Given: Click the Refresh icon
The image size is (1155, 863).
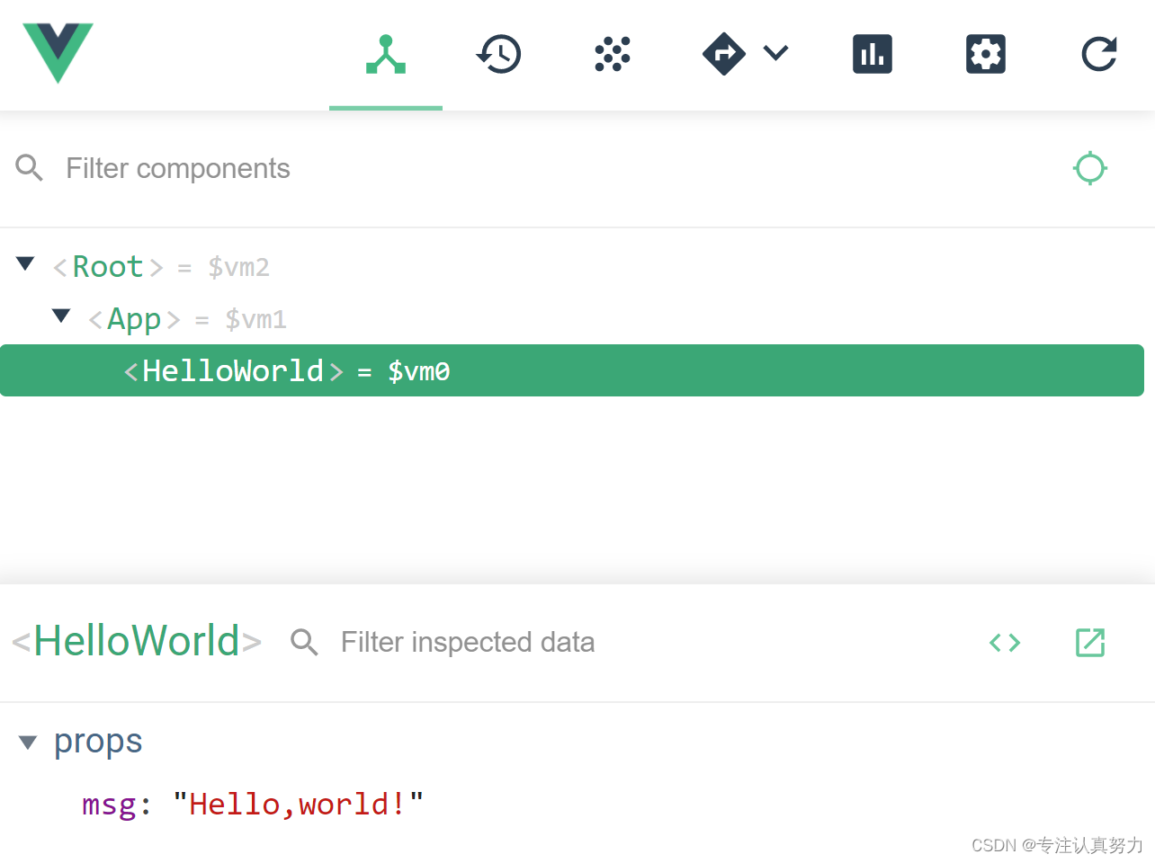Looking at the screenshot, I should tap(1099, 54).
